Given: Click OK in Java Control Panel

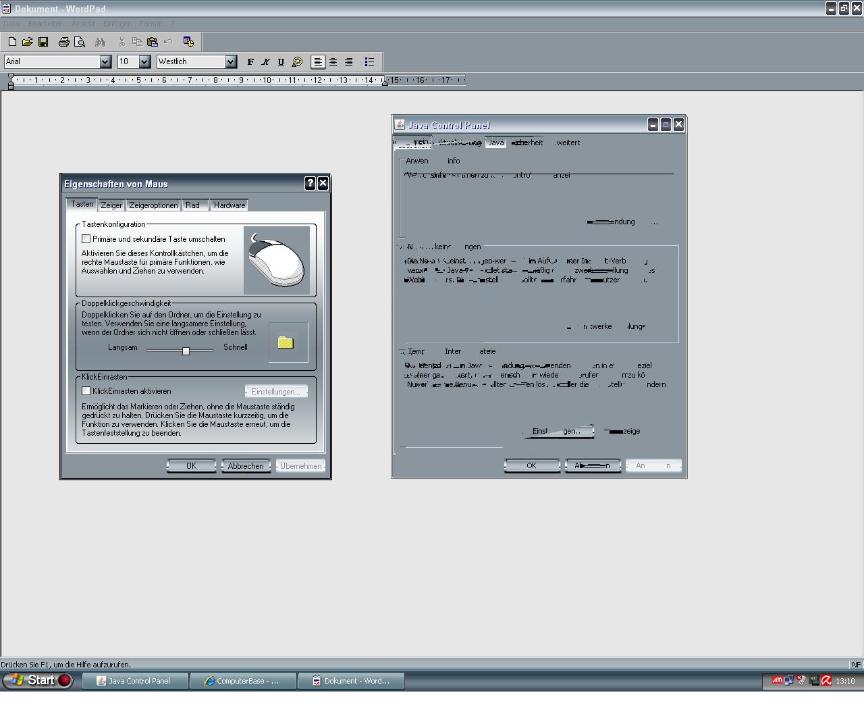Looking at the screenshot, I should pyautogui.click(x=531, y=465).
